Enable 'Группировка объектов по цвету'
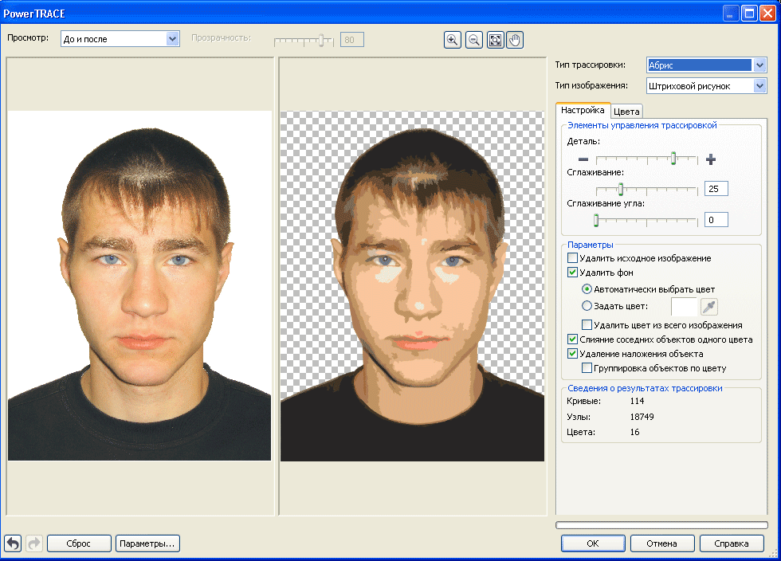 tap(587, 368)
